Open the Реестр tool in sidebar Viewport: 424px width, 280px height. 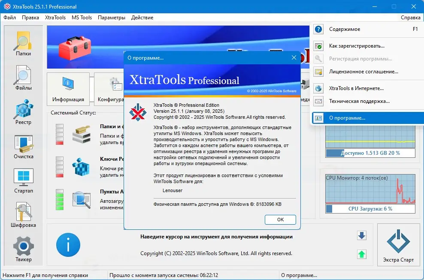[x=23, y=112]
